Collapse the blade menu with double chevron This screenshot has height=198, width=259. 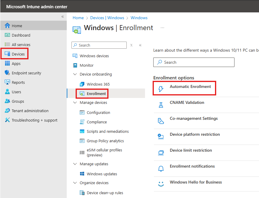[x=140, y=45]
